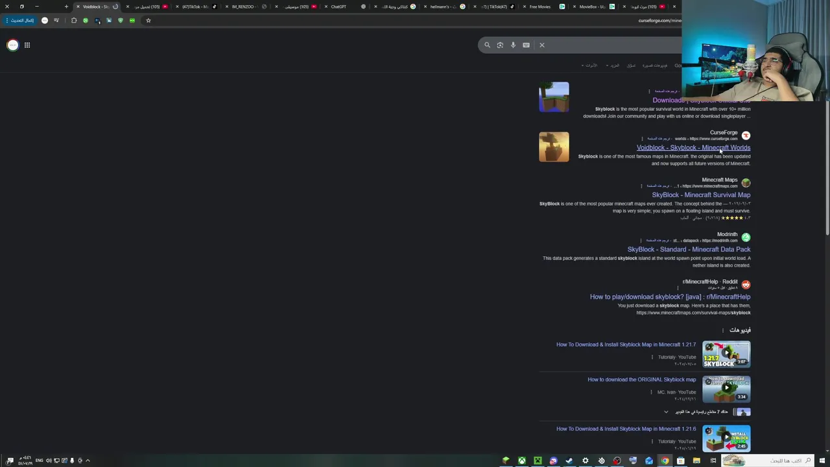Start voice search with the microphone icon
830x467 pixels.
click(x=513, y=45)
